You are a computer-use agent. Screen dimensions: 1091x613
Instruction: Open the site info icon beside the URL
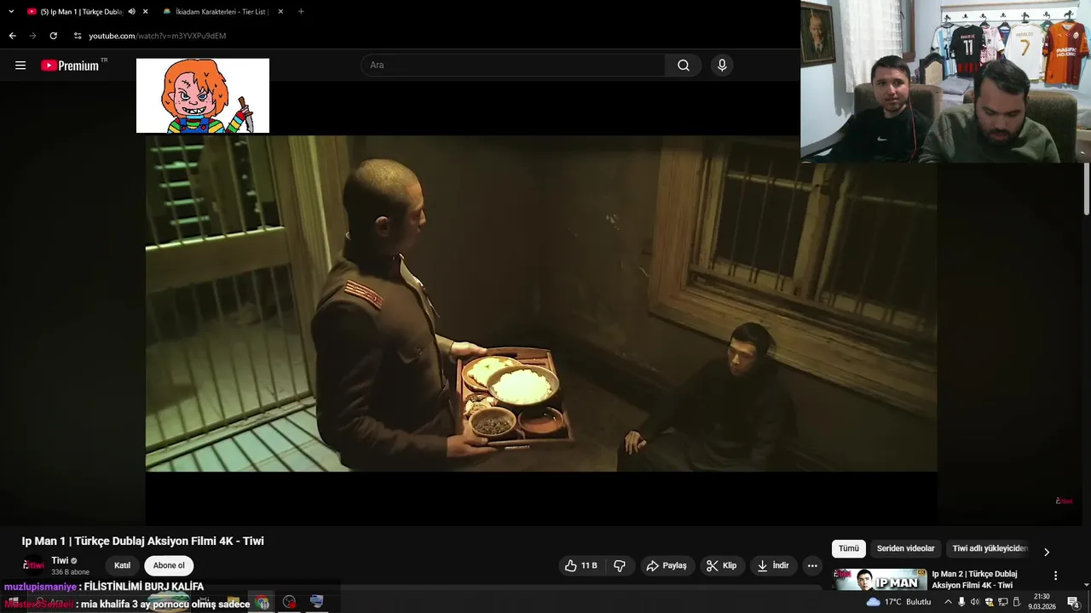[x=77, y=36]
